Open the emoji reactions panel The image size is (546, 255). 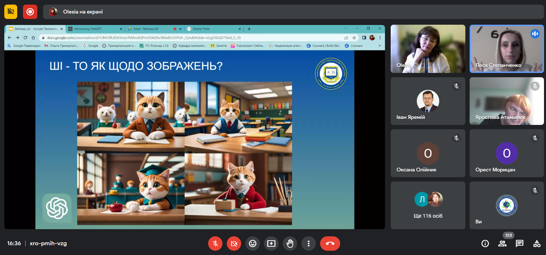[253, 244]
